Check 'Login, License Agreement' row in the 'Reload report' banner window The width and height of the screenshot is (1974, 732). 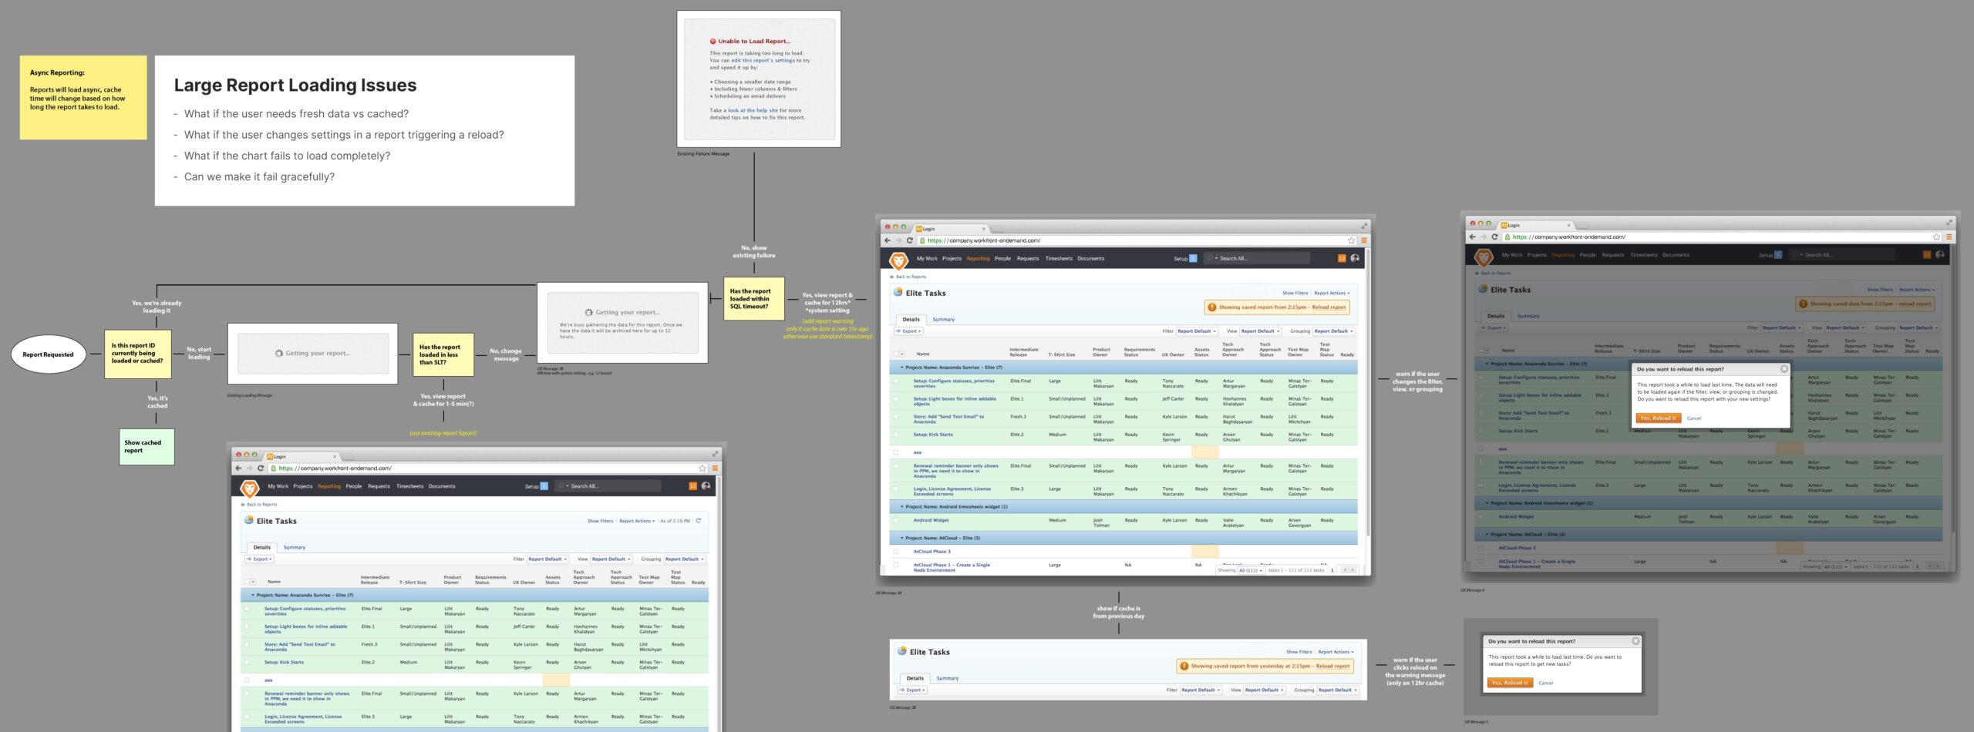pyautogui.click(x=896, y=489)
